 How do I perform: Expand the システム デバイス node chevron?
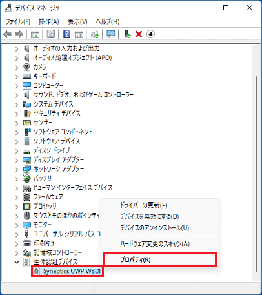point(17,105)
